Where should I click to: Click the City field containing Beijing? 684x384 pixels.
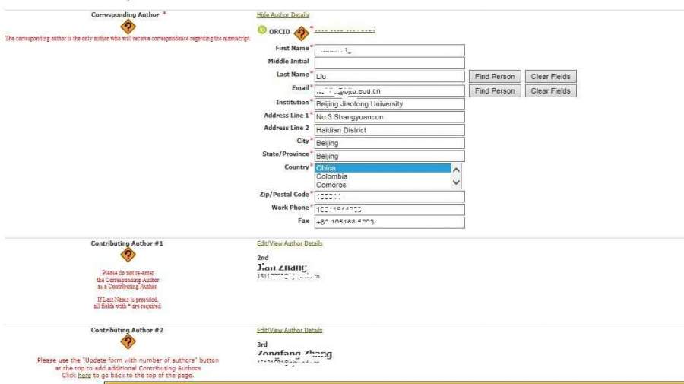click(x=390, y=143)
